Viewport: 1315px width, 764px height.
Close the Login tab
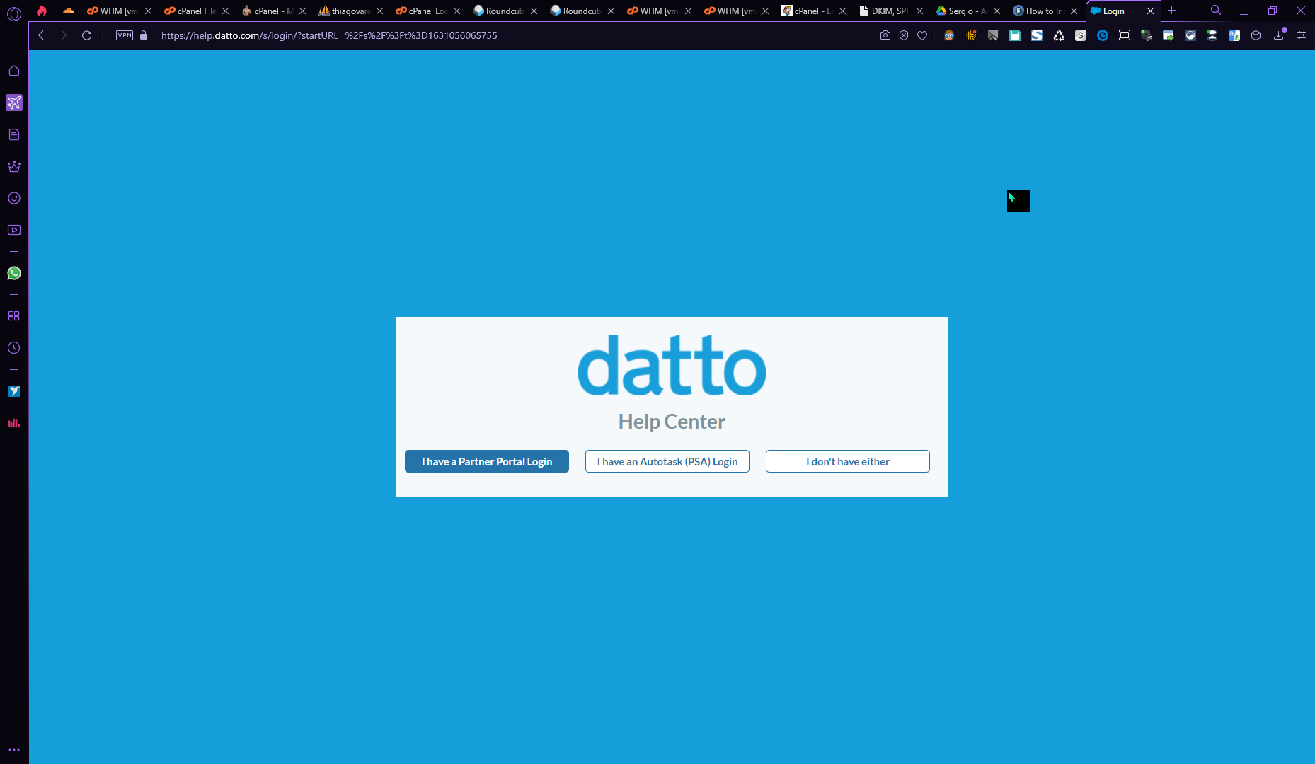click(1150, 11)
